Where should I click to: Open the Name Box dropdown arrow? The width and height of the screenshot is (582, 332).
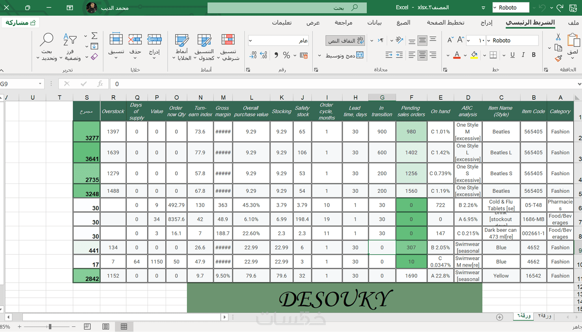(x=40, y=84)
